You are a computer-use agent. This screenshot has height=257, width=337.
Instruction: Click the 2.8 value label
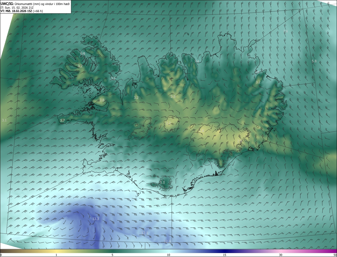[102, 100]
